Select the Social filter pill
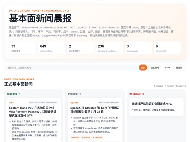Screen dimensions: 190x142 pyautogui.click(x=167, y=68)
